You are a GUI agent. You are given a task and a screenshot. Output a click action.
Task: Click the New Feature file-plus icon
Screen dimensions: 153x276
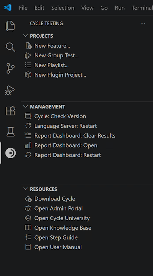click(28, 45)
